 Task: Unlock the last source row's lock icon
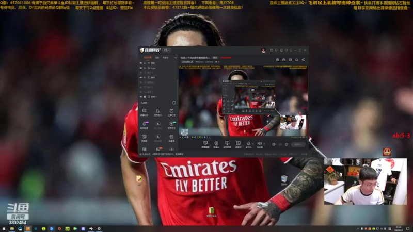145,97
